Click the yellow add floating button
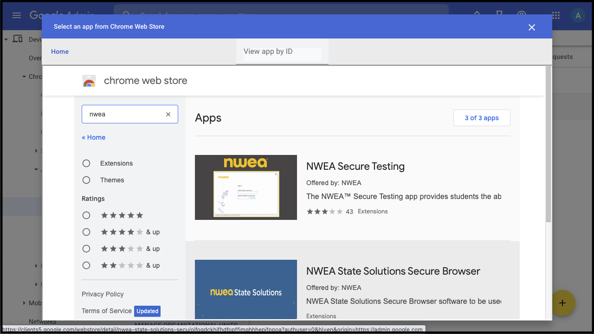The image size is (594, 334). (562, 303)
